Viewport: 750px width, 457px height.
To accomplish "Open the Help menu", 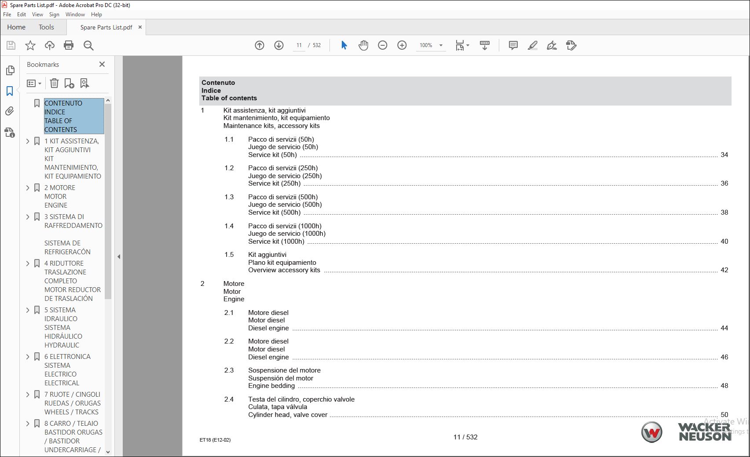I will pos(96,15).
